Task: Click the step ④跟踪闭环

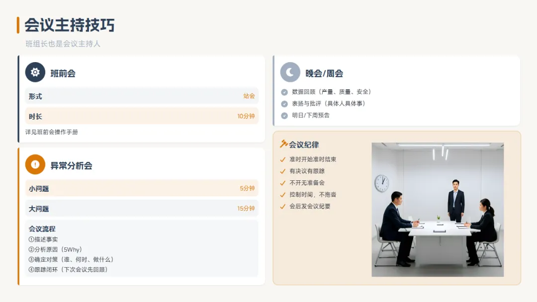Action: (69, 270)
